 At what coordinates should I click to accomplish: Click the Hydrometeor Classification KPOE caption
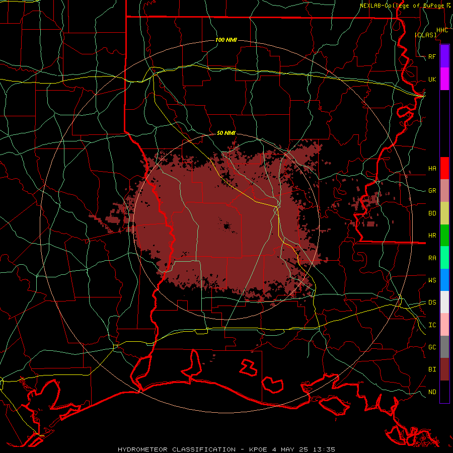pyautogui.click(x=226, y=449)
